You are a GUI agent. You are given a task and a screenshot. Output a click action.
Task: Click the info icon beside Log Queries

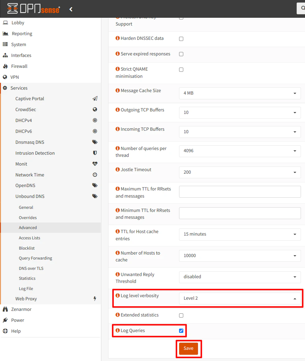(x=118, y=331)
